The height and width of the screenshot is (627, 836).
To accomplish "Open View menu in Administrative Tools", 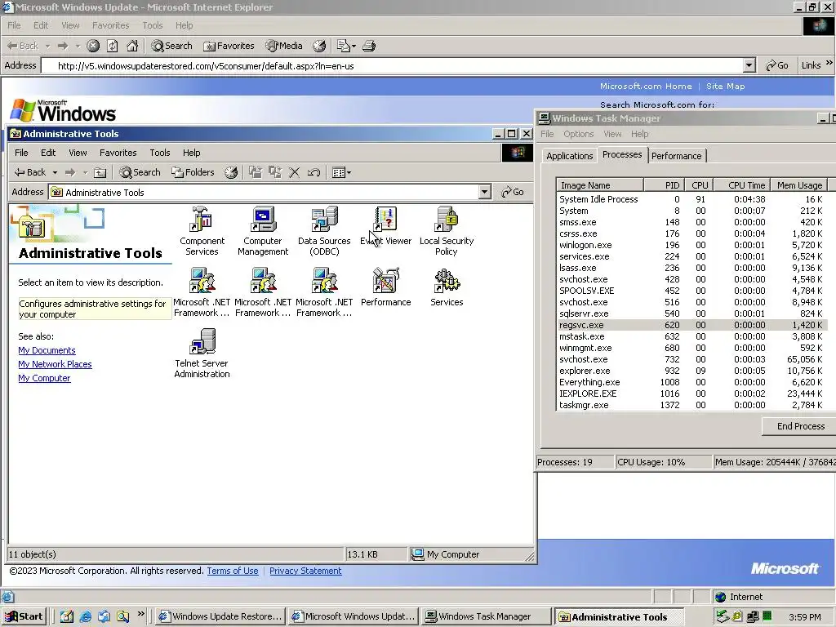I will [78, 153].
